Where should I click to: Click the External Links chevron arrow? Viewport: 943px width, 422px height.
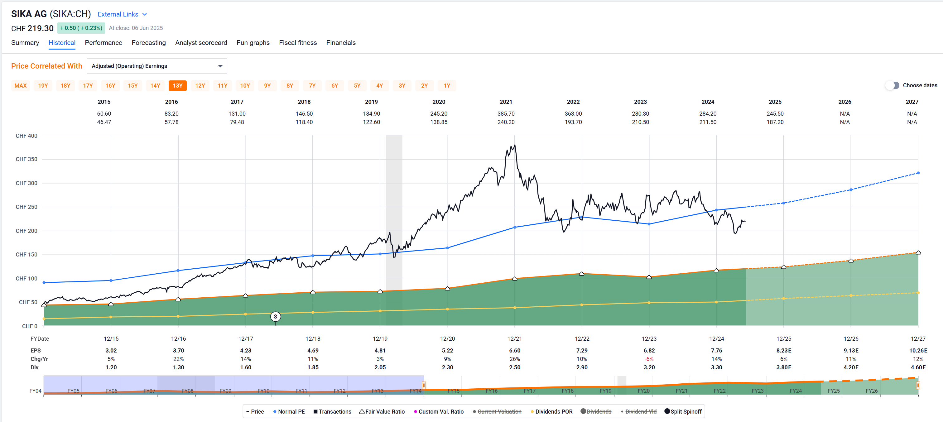pyautogui.click(x=145, y=14)
